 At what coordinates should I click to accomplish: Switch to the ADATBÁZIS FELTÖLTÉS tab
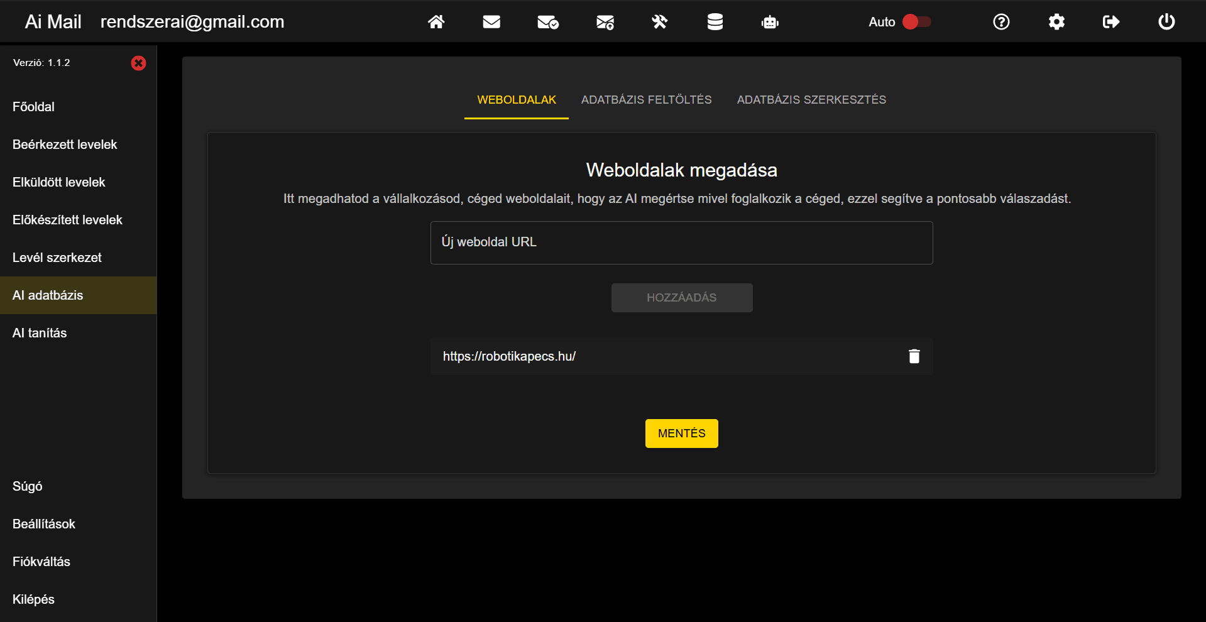tap(646, 99)
